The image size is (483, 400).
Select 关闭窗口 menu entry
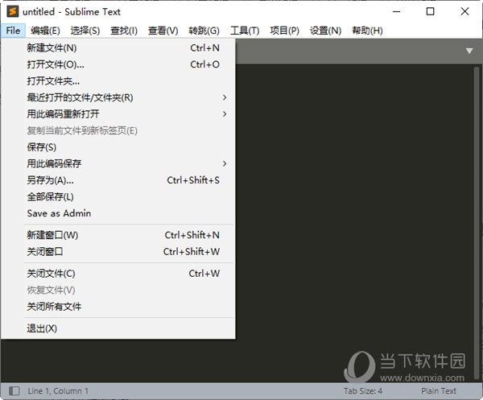point(118,252)
